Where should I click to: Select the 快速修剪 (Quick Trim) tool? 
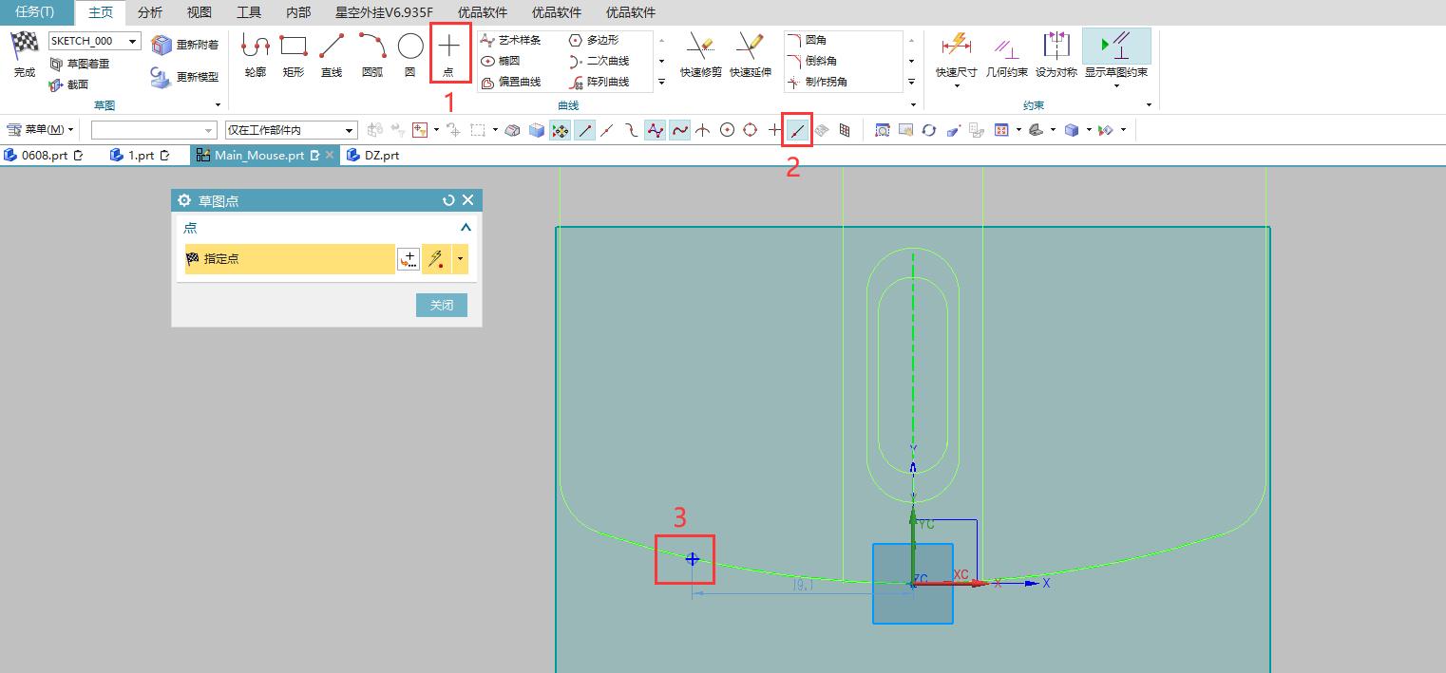click(700, 54)
